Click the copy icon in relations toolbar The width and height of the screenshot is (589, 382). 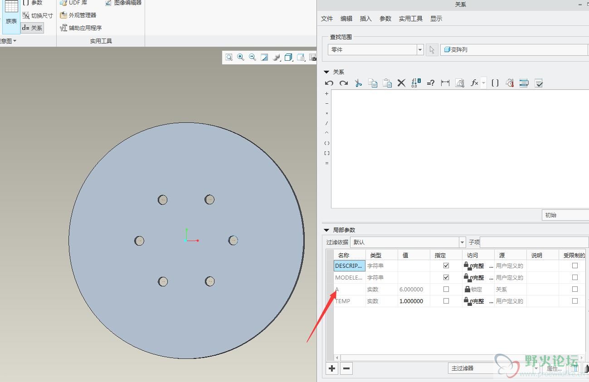[373, 83]
